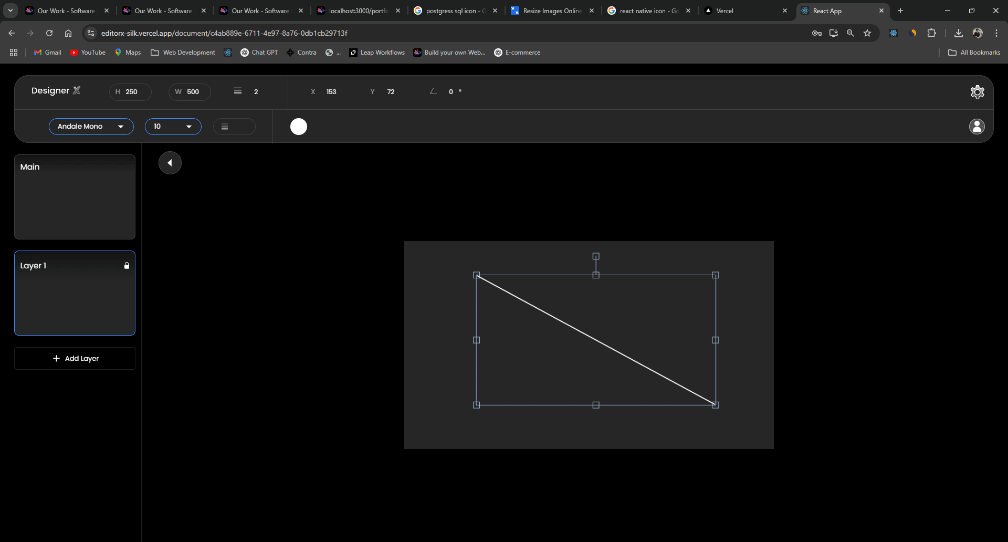The width and height of the screenshot is (1008, 542).
Task: Switch to the postgress sql icon tab
Action: [455, 11]
